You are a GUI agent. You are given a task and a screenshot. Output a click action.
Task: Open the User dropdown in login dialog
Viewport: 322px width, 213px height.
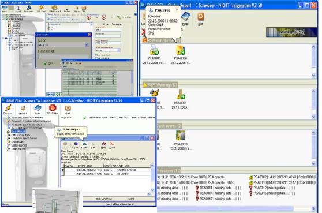coord(87,45)
